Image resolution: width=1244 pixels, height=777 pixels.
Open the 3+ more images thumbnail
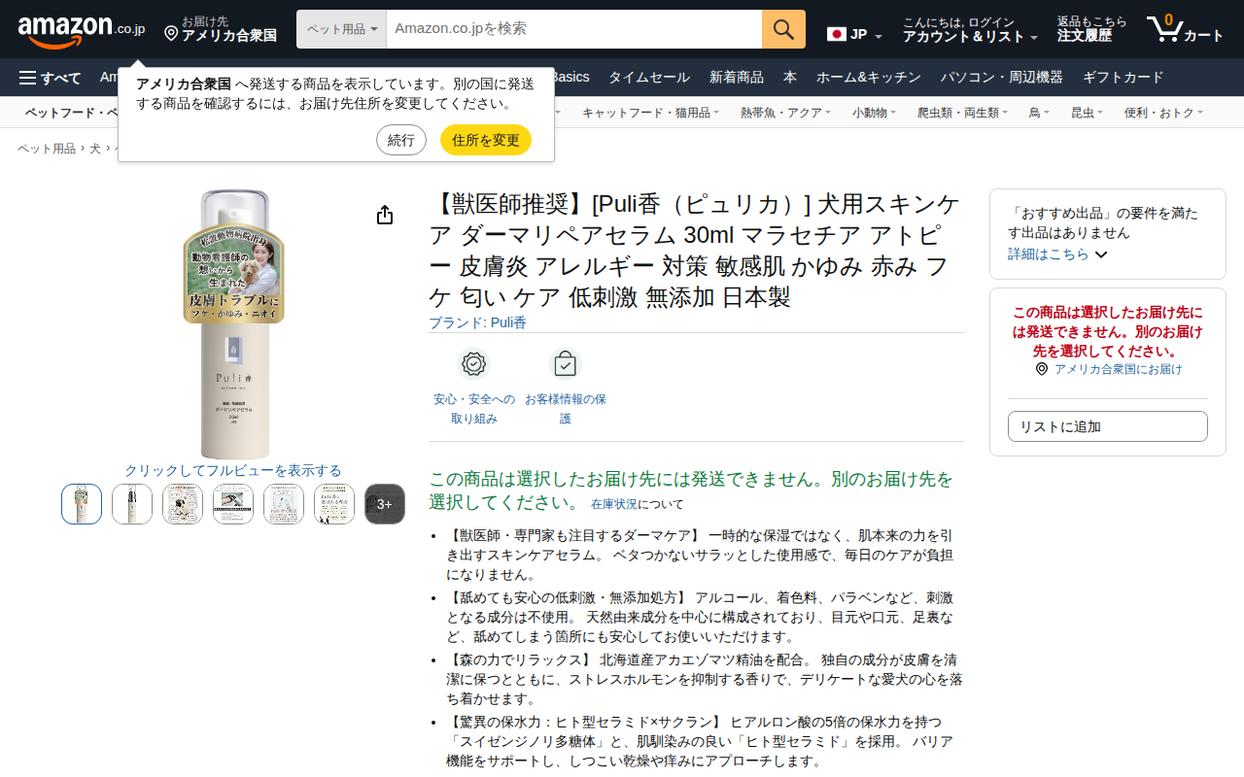[385, 504]
